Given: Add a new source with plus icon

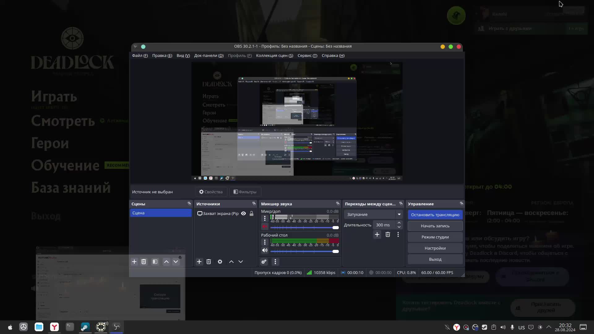Looking at the screenshot, I should [x=199, y=262].
